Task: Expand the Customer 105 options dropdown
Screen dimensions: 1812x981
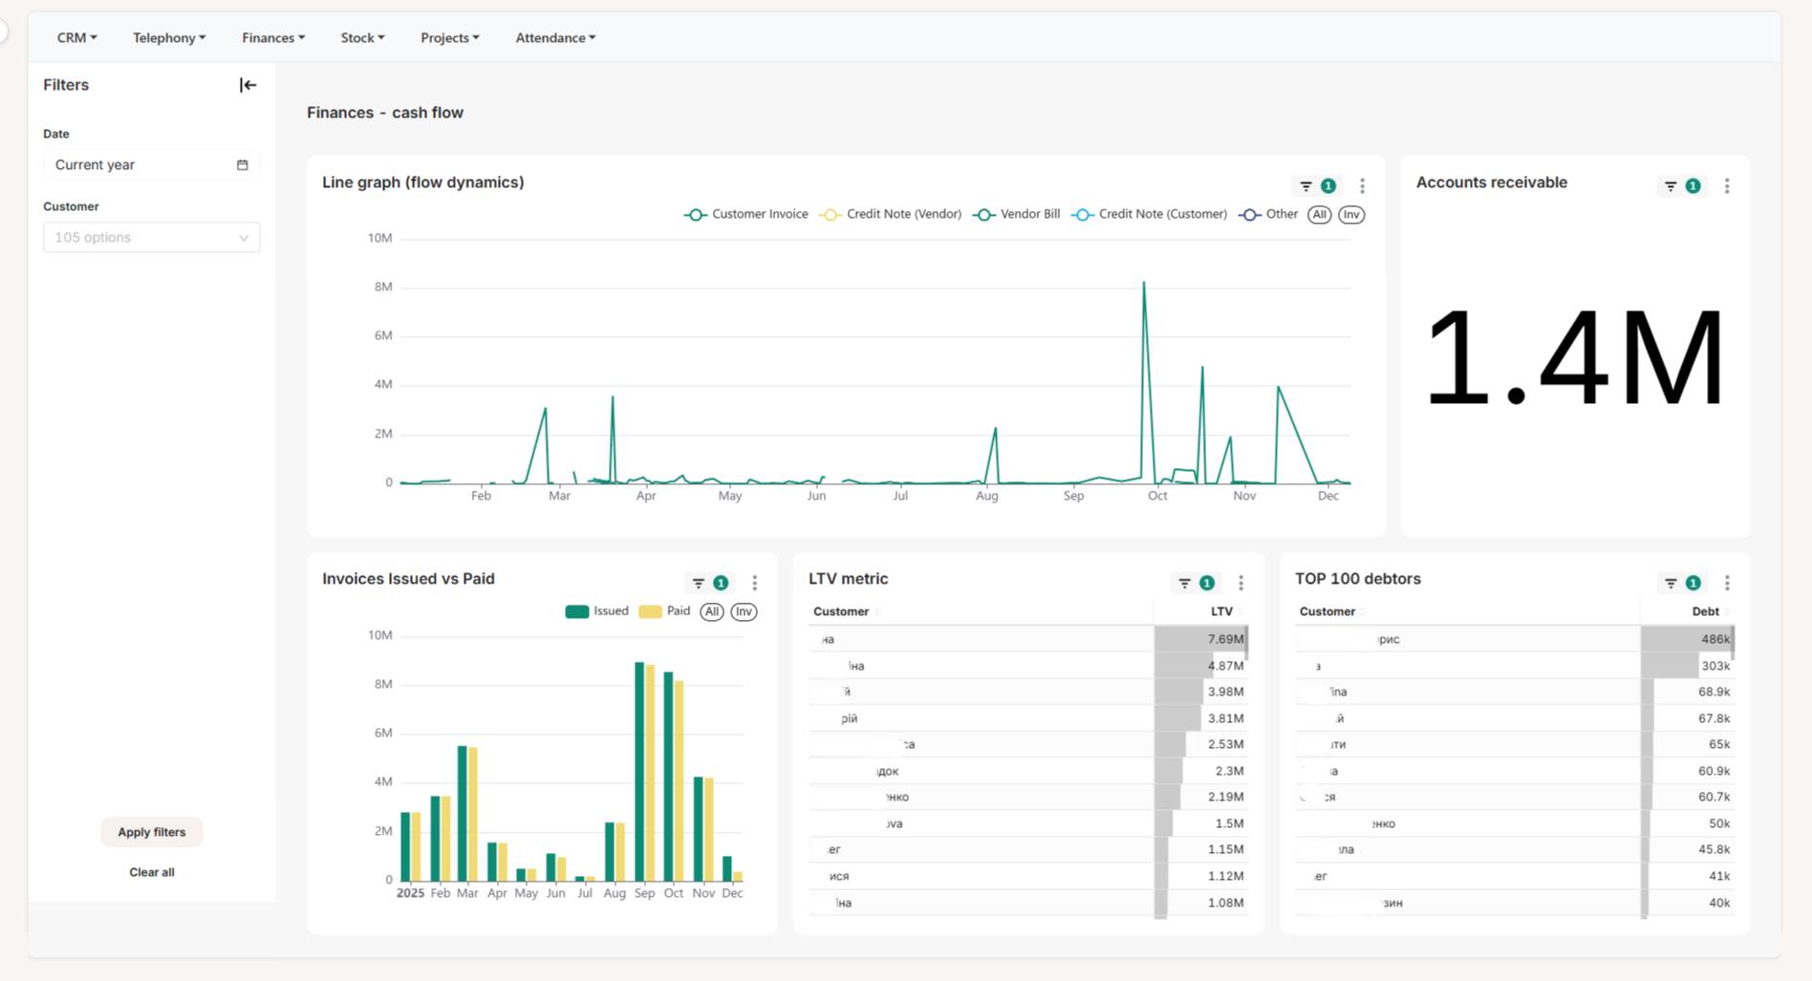Action: tap(151, 237)
